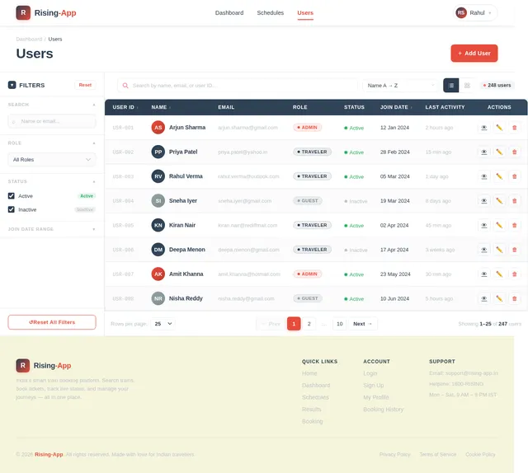Image resolution: width=528 pixels, height=473 pixels.
Task: View details for Priya Patel
Action: pos(484,152)
